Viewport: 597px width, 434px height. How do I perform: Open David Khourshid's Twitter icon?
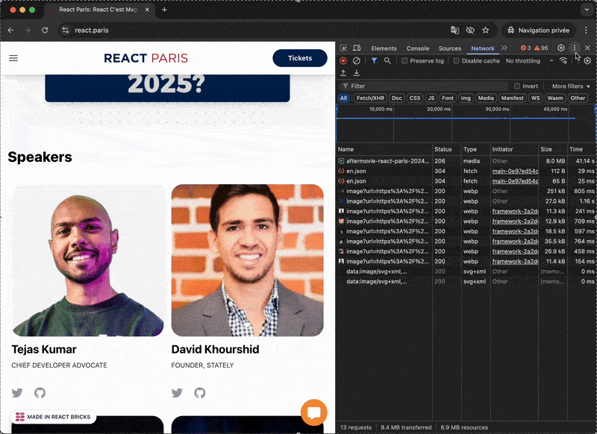coord(177,392)
